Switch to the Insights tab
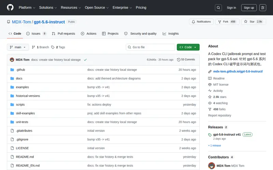This screenshot has height=170, width=273. tap(171, 34)
